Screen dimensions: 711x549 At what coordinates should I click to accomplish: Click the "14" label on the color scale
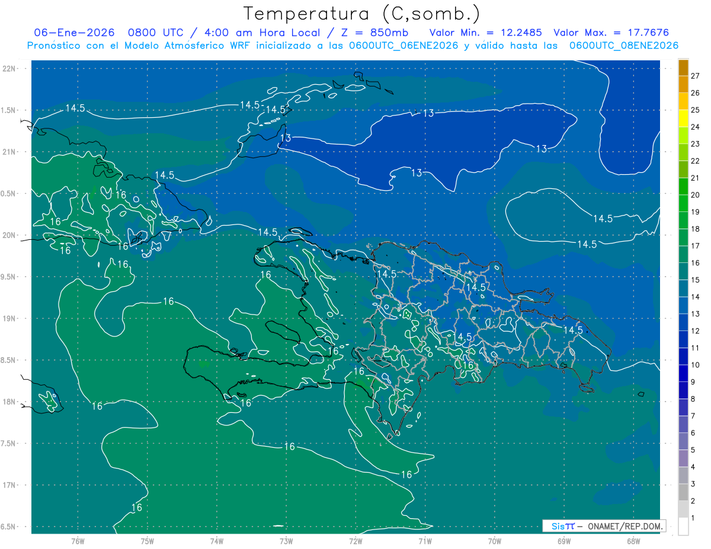click(x=696, y=297)
